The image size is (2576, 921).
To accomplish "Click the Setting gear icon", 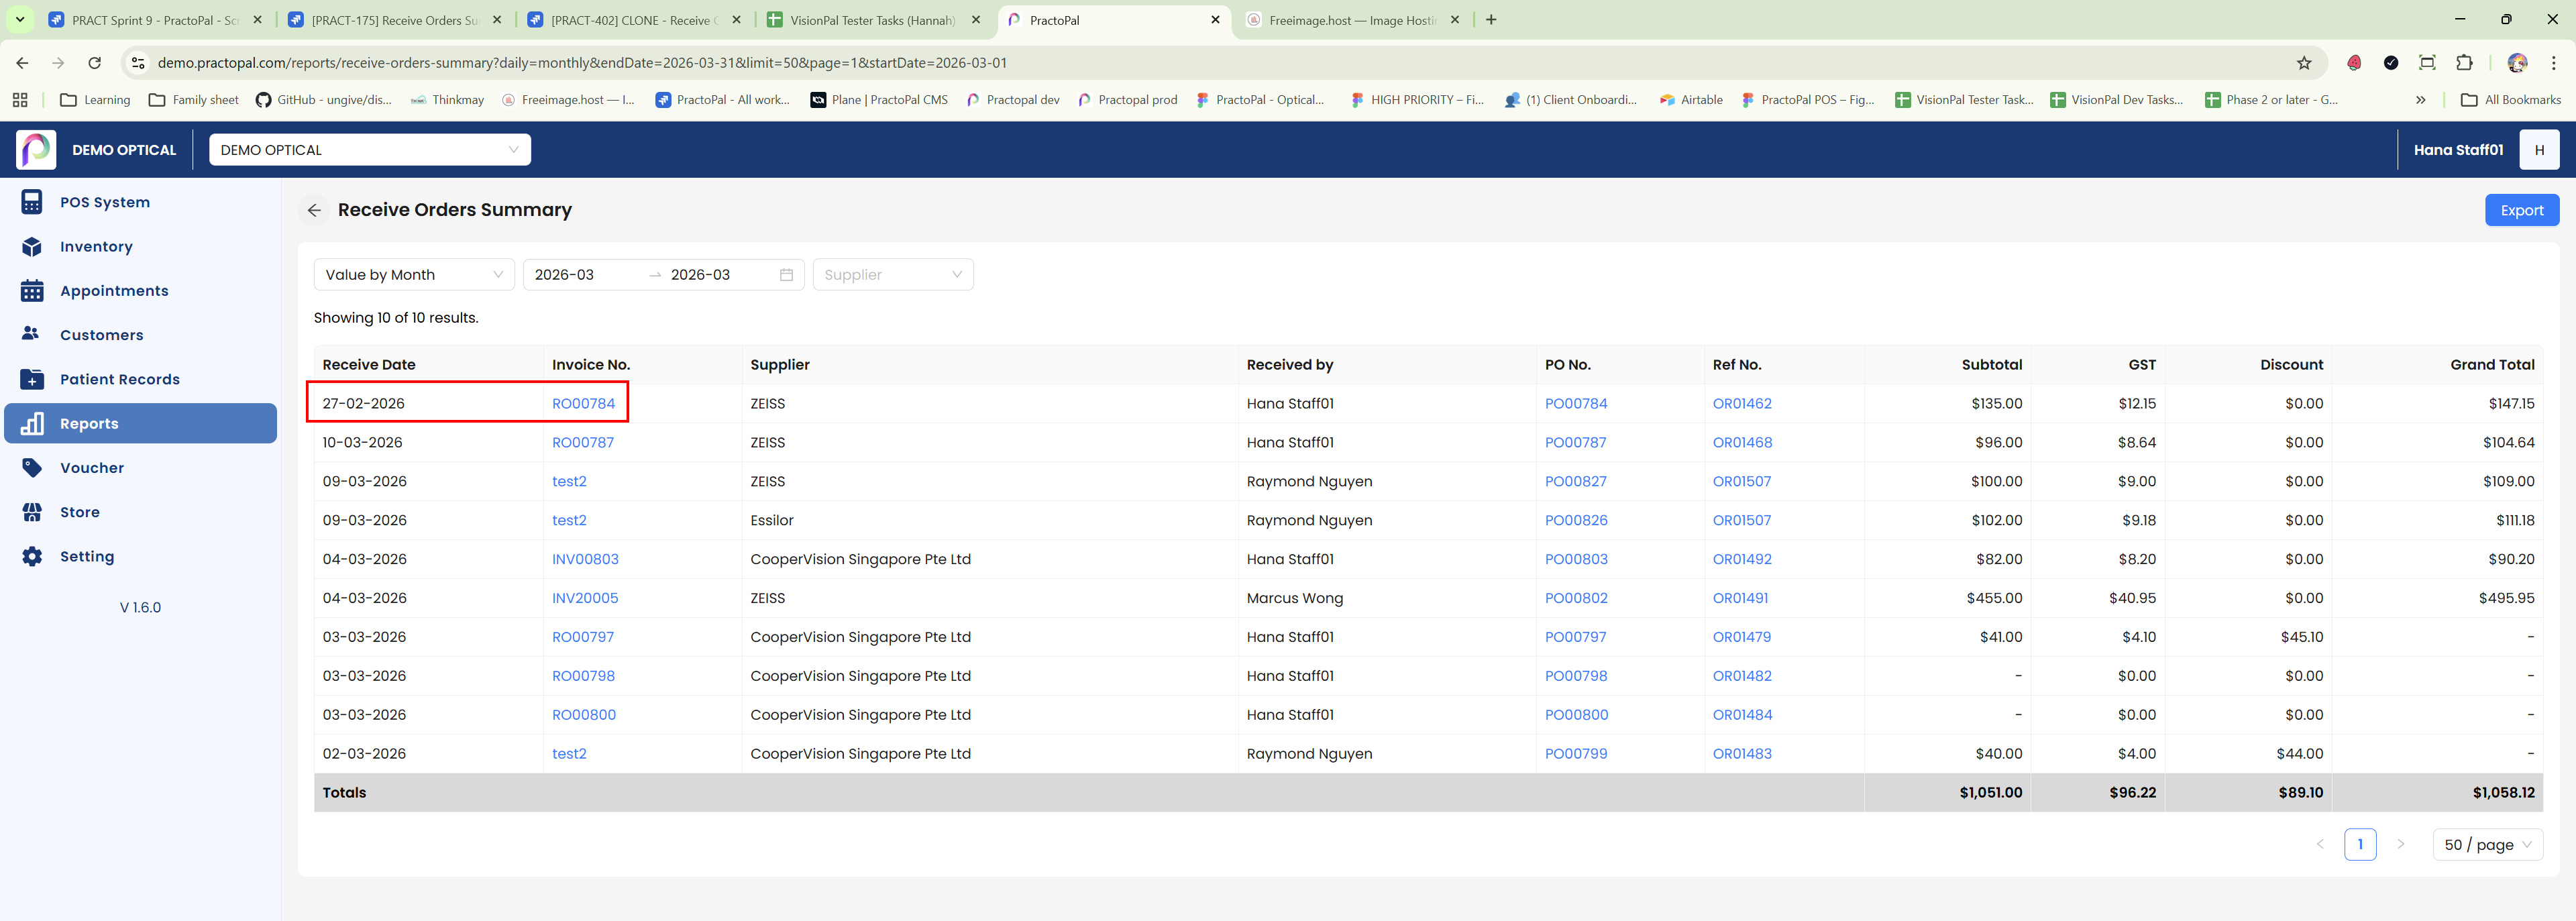I will [32, 556].
